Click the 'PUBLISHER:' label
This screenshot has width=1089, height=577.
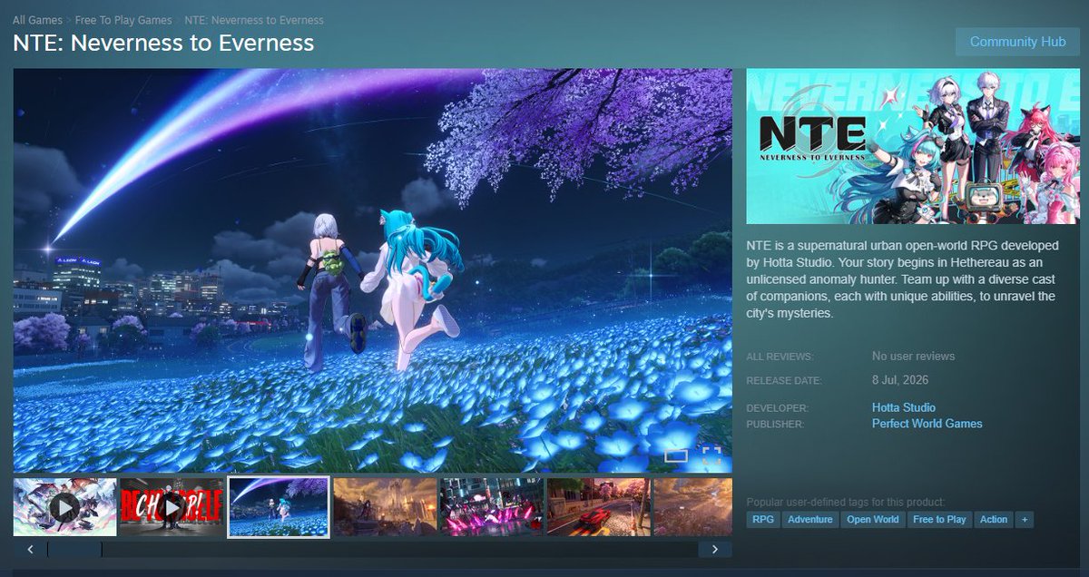click(x=777, y=424)
